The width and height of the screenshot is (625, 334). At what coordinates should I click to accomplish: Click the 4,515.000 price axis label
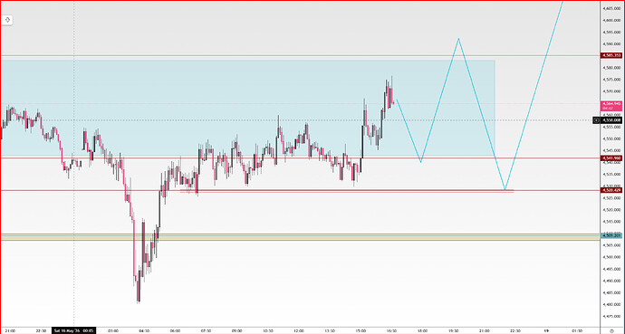pos(611,222)
